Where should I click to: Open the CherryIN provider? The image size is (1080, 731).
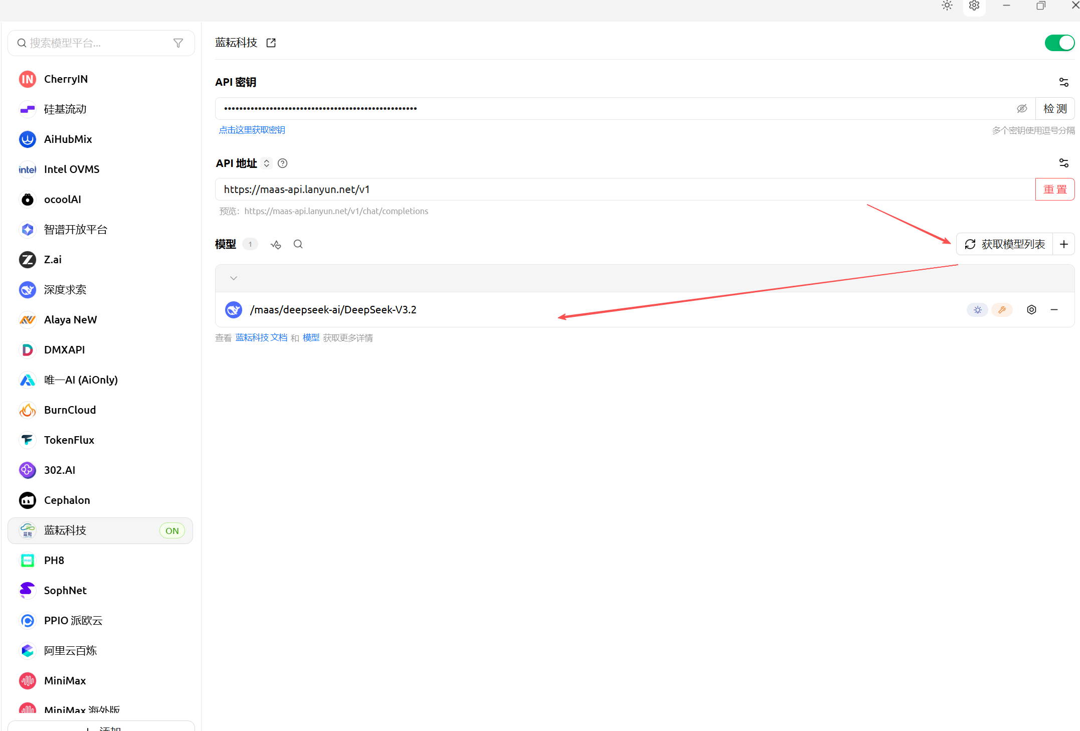(x=100, y=79)
